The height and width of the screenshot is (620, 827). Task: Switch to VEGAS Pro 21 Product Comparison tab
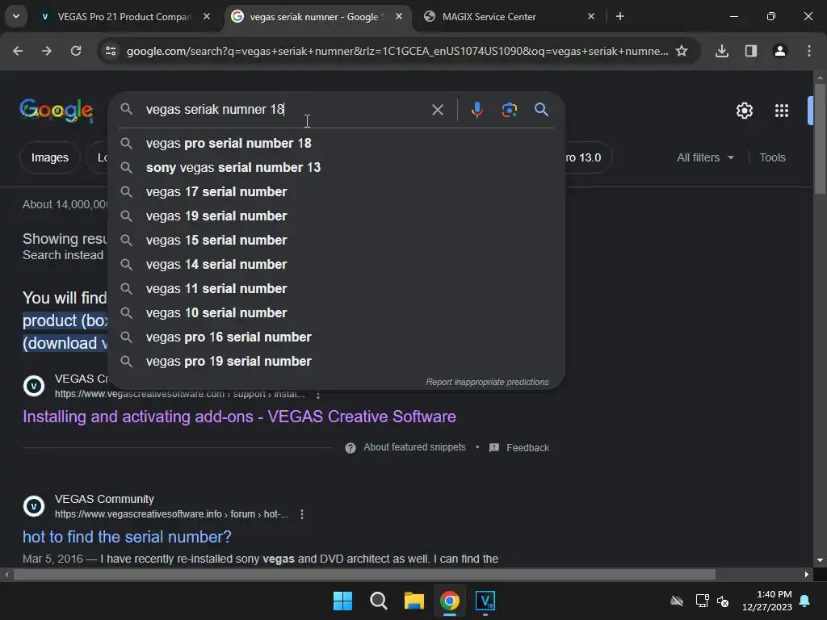(124, 16)
